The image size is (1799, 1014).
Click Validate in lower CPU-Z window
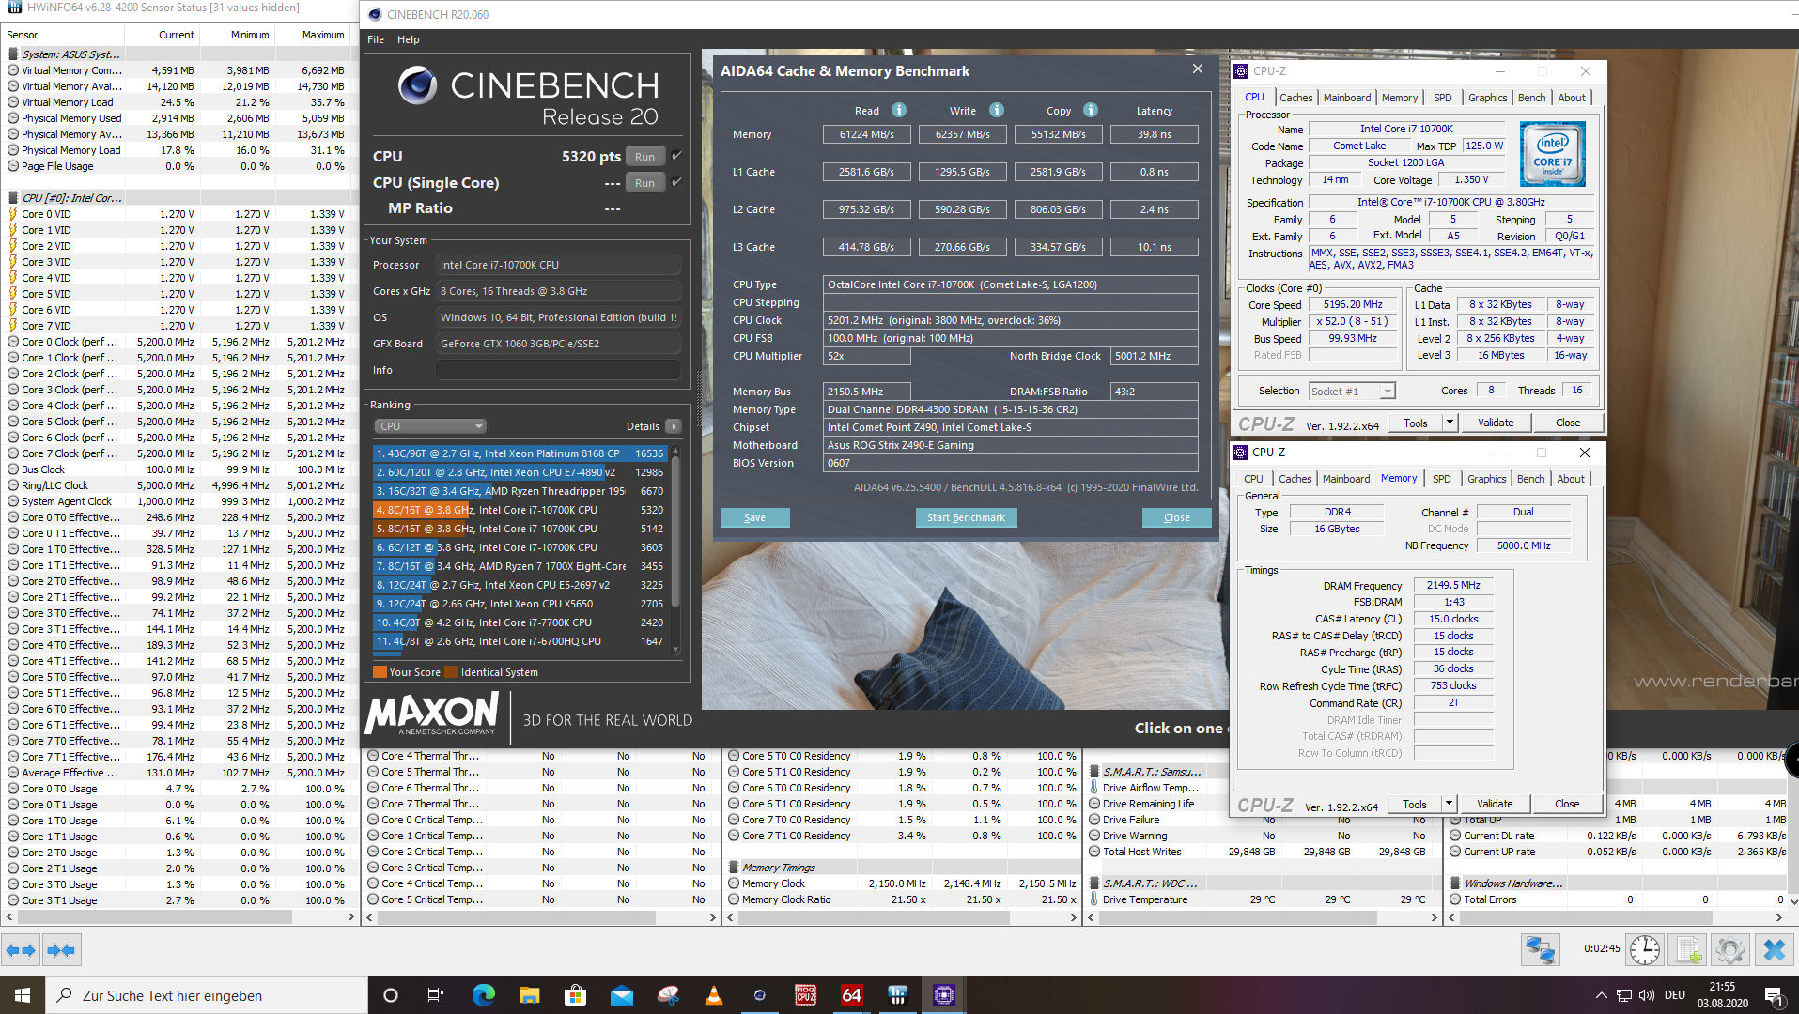(x=1495, y=804)
